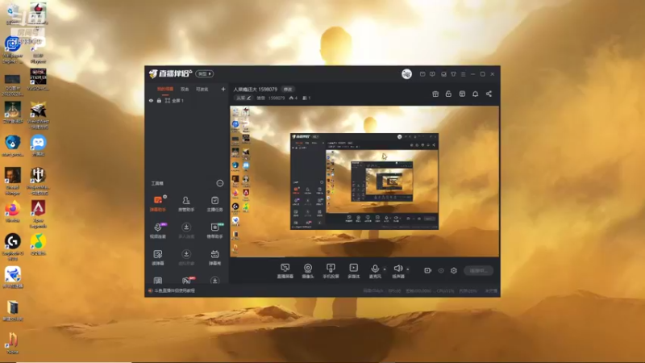Open the settings gear beside start button
This screenshot has width=645, height=363.
(454, 270)
